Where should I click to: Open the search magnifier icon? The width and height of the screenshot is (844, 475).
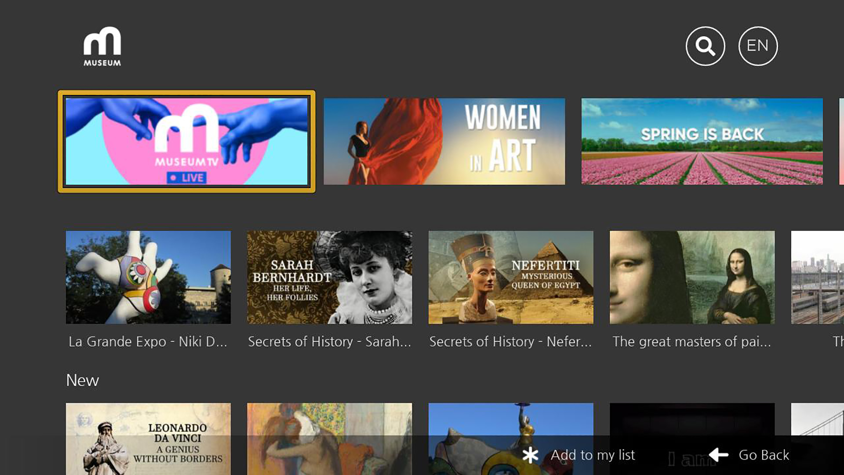(705, 45)
